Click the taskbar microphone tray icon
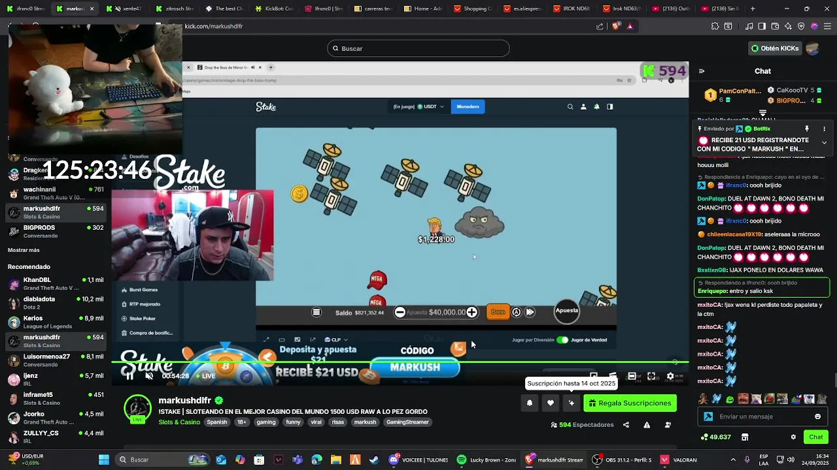This screenshot has width=837, height=470. tap(747, 460)
